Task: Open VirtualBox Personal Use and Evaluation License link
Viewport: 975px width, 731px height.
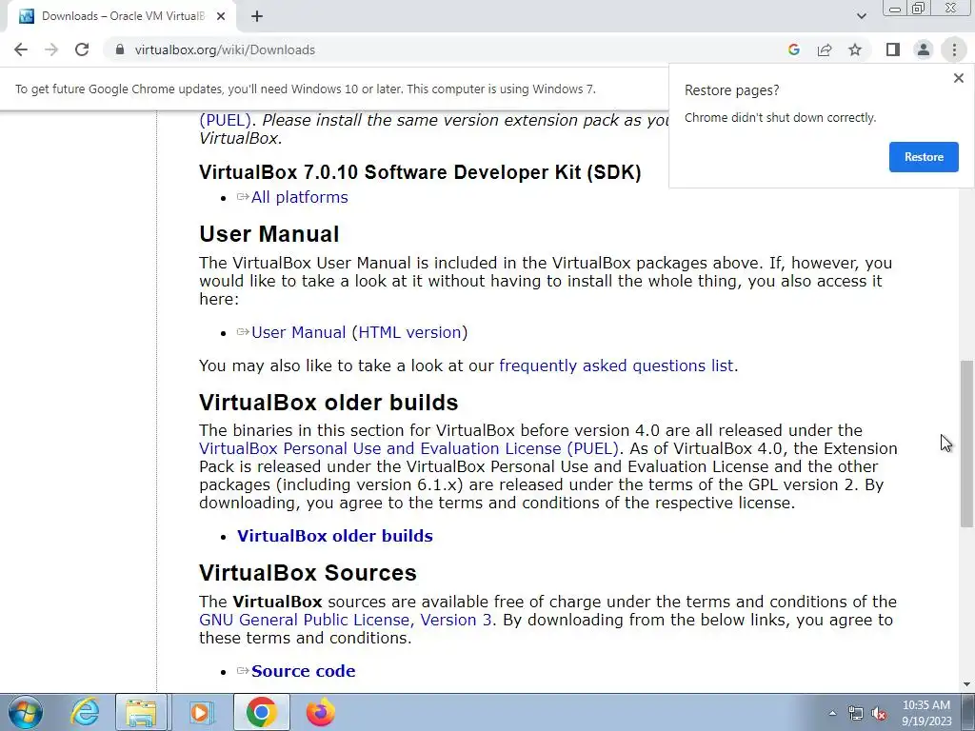Action: [408, 448]
